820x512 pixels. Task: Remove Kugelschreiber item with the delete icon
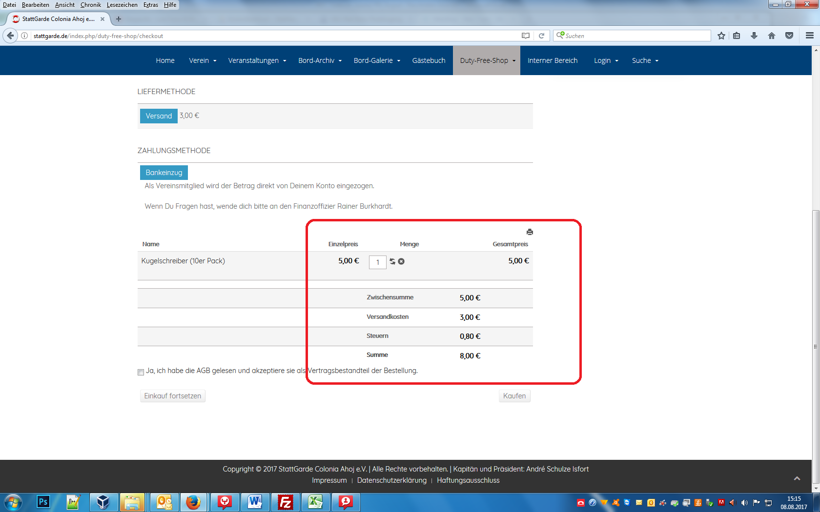pyautogui.click(x=401, y=261)
